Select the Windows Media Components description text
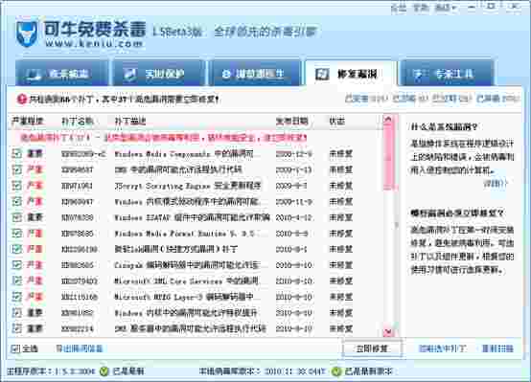 184,154
